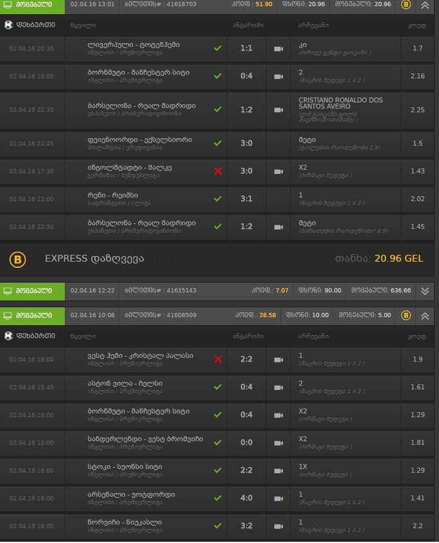Click the B icon beside EXPRESS დაზღვევა
The height and width of the screenshot is (543, 439).
pyautogui.click(x=17, y=259)
